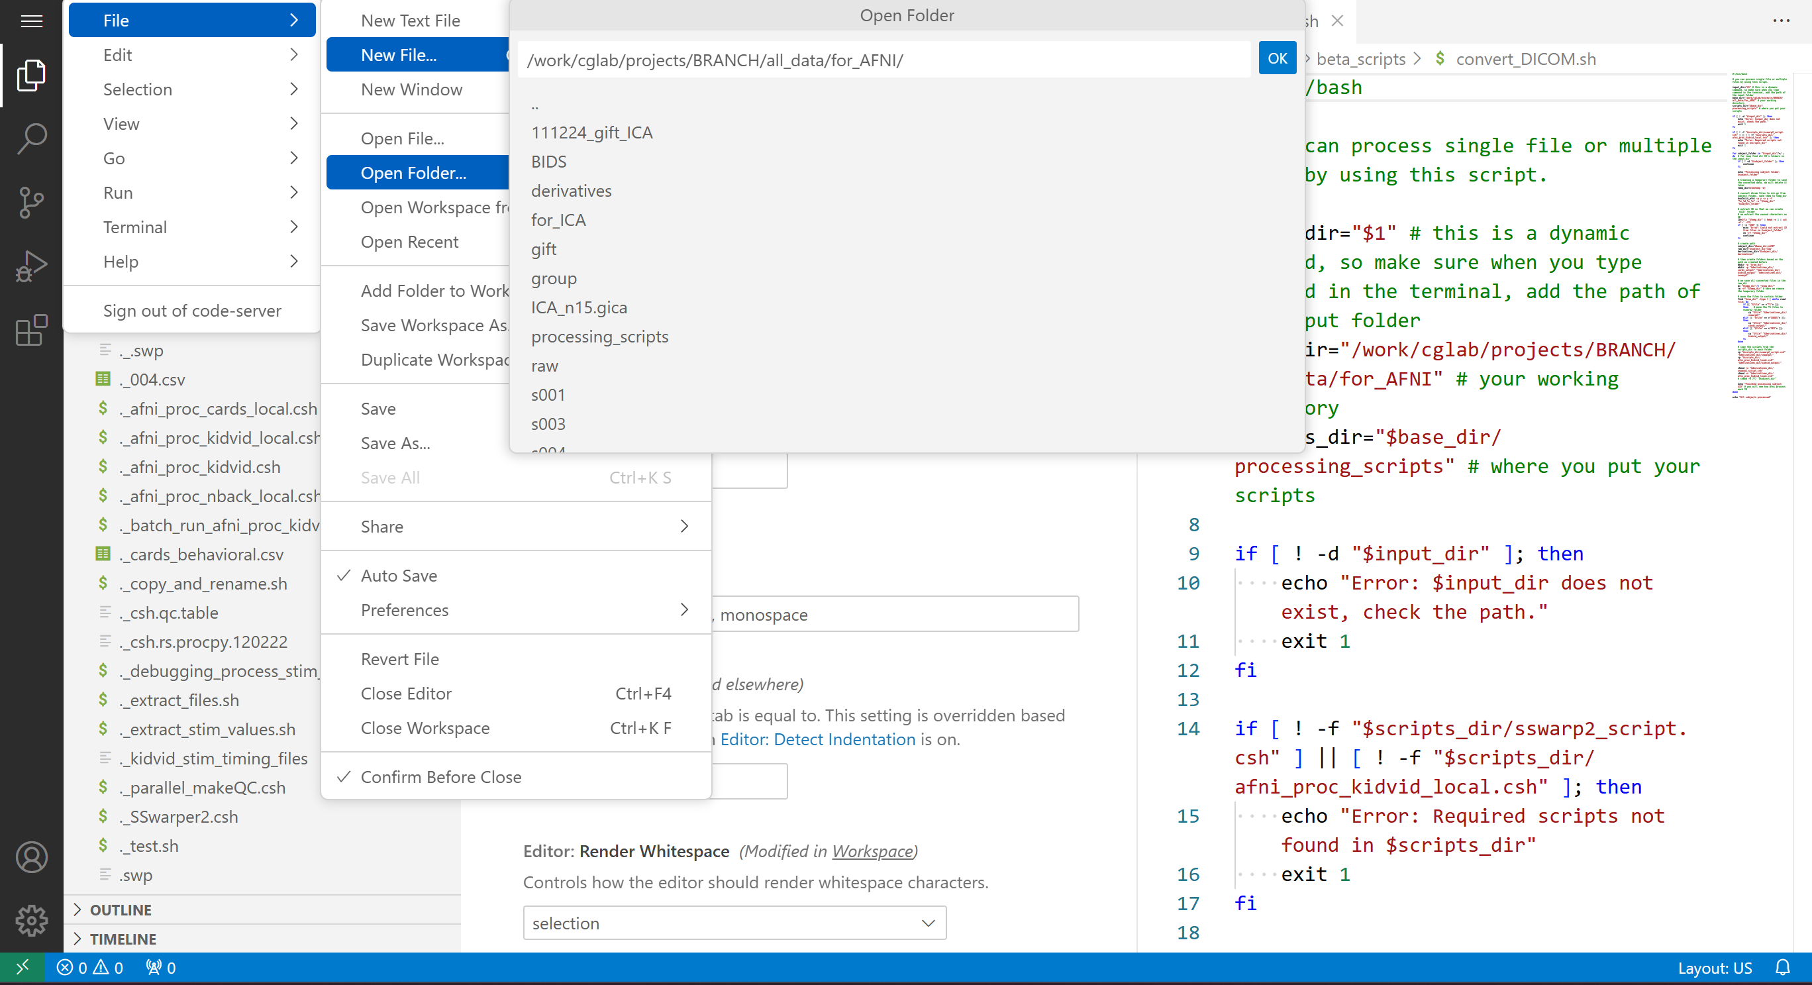Open the Explorer view icon
This screenshot has height=985, width=1812.
pos(31,76)
